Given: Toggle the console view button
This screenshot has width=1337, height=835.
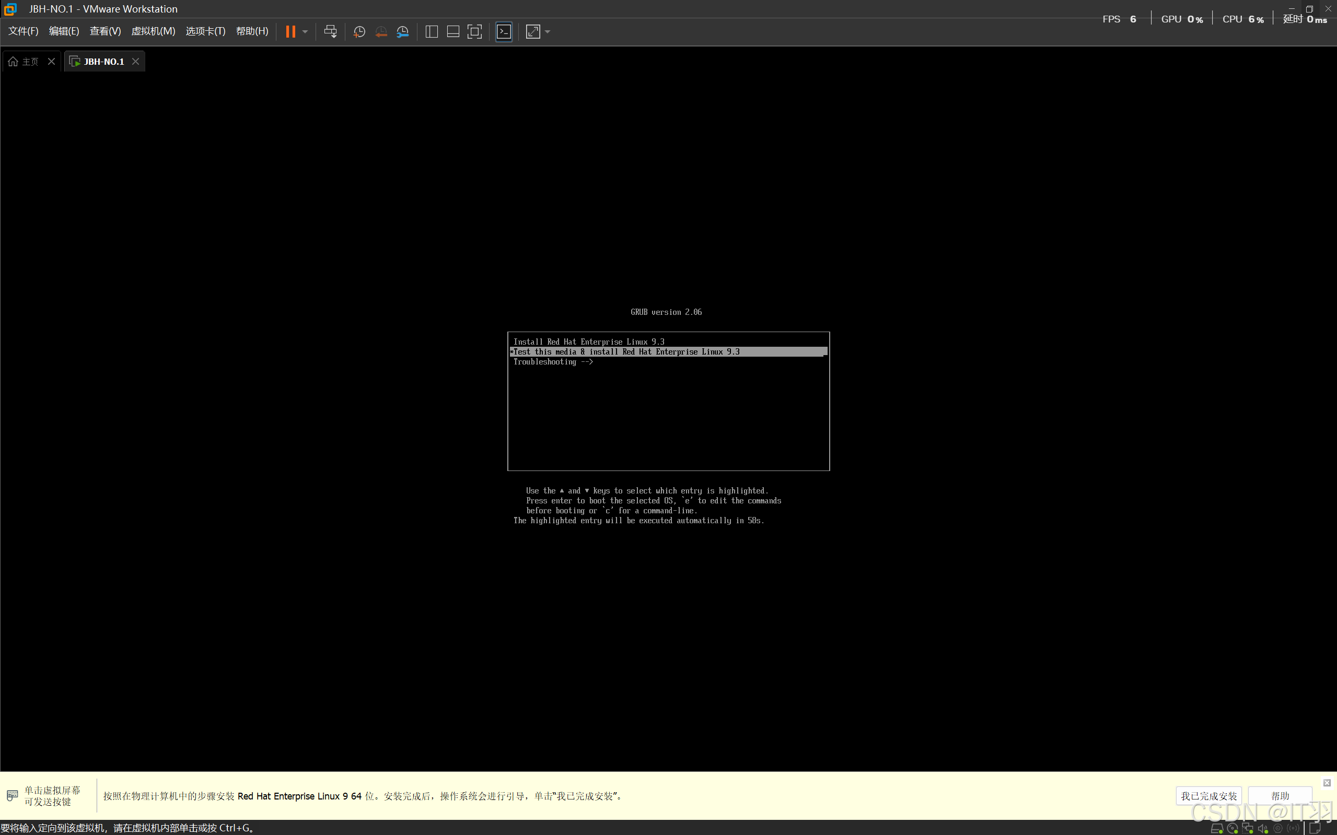Looking at the screenshot, I should 504,31.
